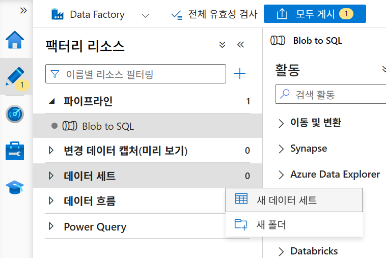Viewport: 386px width, 258px height.
Task: Open the Data Factory switcher dropdown
Action: click(x=146, y=16)
